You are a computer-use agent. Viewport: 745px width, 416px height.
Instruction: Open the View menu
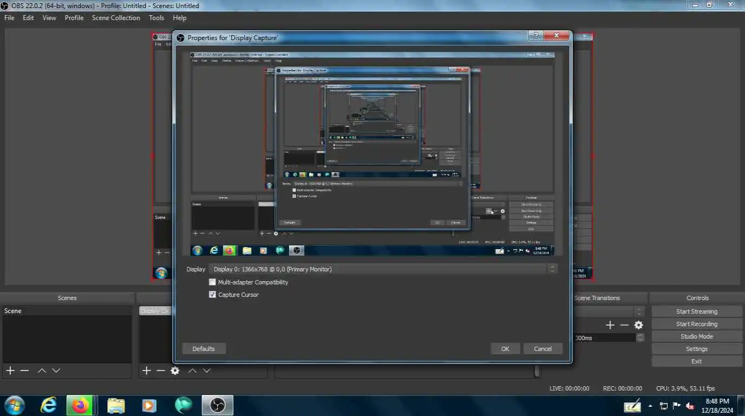(49, 18)
